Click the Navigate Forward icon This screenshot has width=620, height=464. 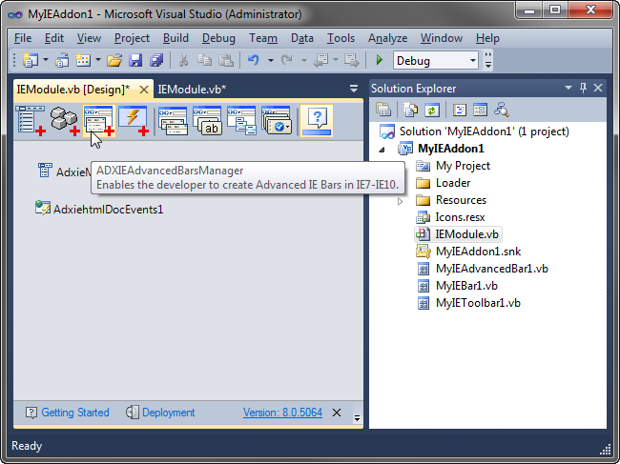[x=352, y=60]
